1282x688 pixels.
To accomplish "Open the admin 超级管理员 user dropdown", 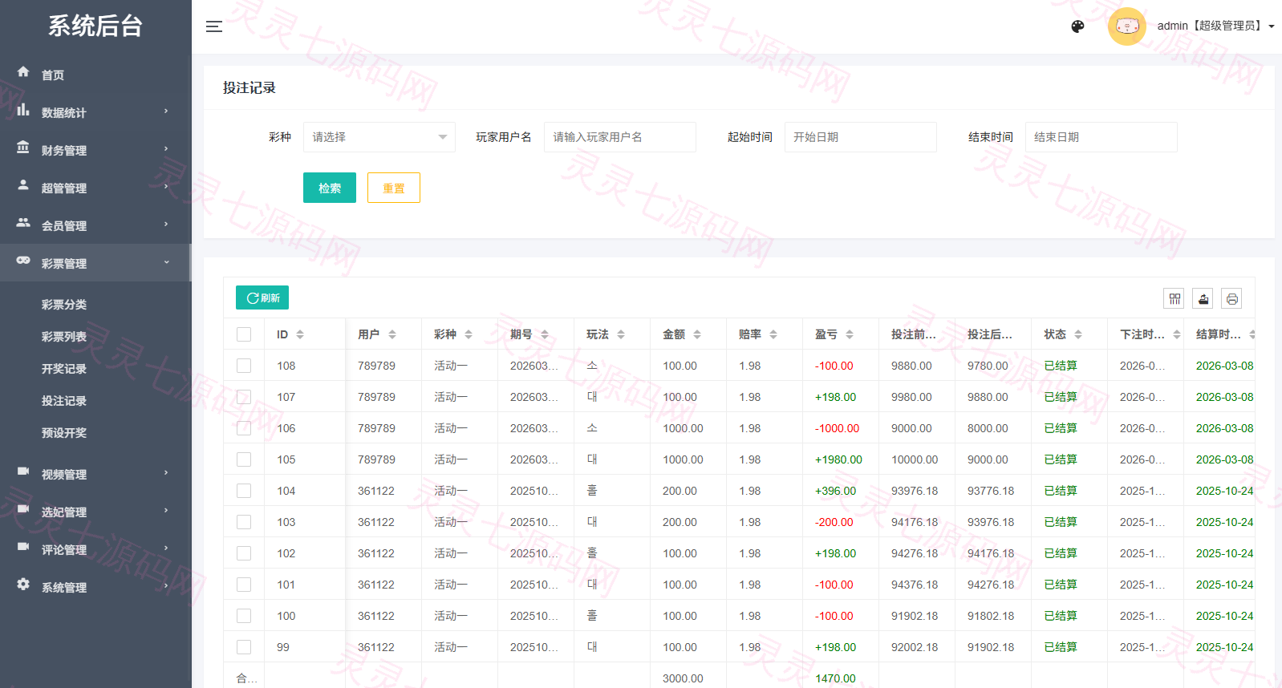I will click(1215, 26).
